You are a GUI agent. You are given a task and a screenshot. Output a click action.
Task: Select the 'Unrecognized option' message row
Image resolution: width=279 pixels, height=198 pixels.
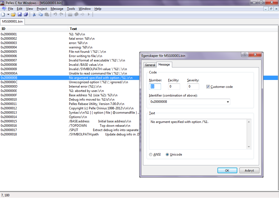(69, 82)
